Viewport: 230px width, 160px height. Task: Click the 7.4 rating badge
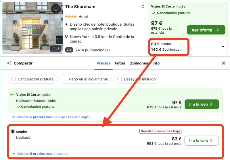coord(69,50)
